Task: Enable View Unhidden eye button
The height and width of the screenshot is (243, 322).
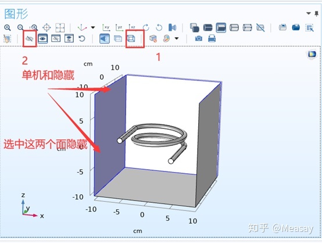Action: pos(42,38)
